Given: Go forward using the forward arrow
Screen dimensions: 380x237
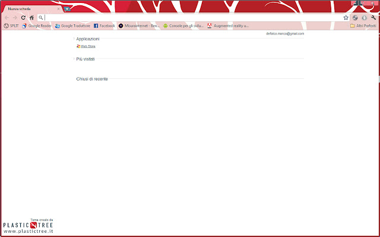Looking at the screenshot, I should 15,18.
